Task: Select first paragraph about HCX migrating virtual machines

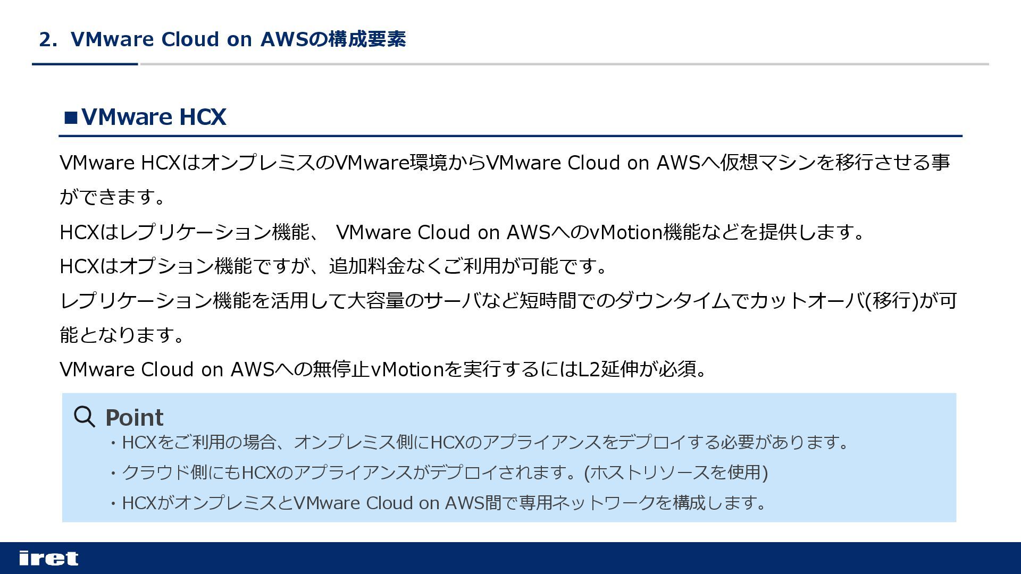Action: click(505, 180)
